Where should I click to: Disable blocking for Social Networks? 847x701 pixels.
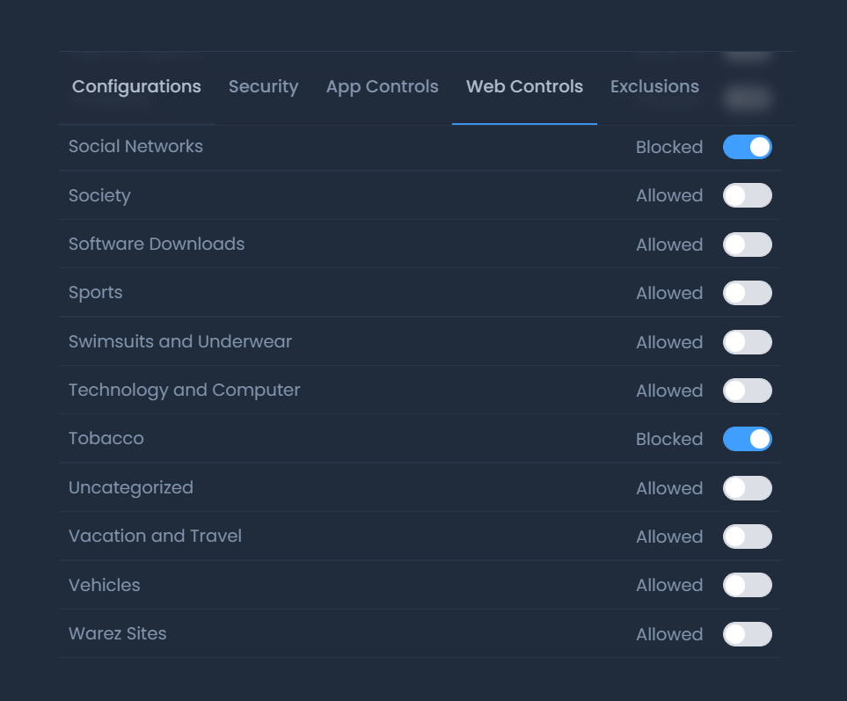(x=748, y=147)
